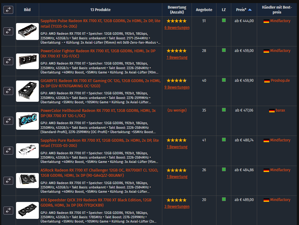Click star rating of ASRock Challenger

click(x=176, y=170)
